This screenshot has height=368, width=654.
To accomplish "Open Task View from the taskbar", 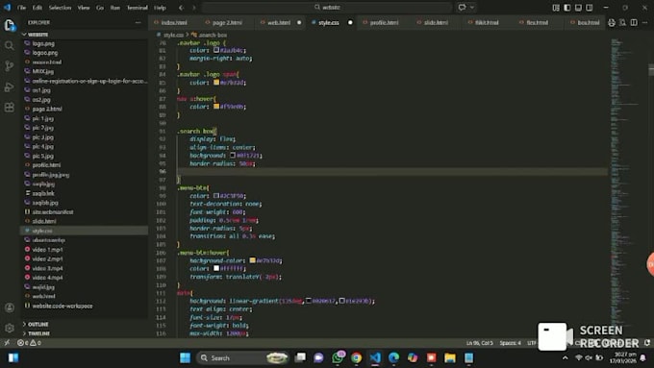I will (x=300, y=357).
